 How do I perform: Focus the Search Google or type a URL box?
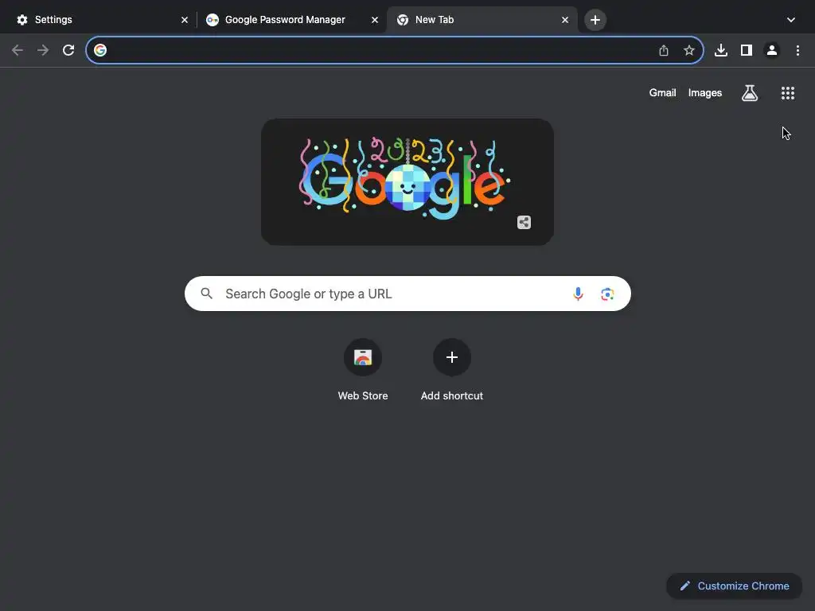click(x=407, y=294)
